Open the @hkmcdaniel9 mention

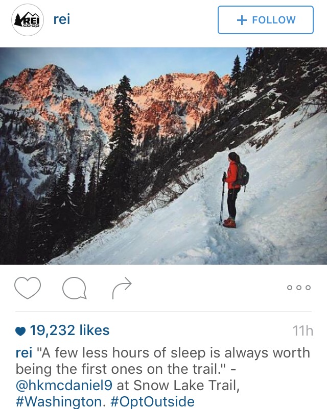64,385
